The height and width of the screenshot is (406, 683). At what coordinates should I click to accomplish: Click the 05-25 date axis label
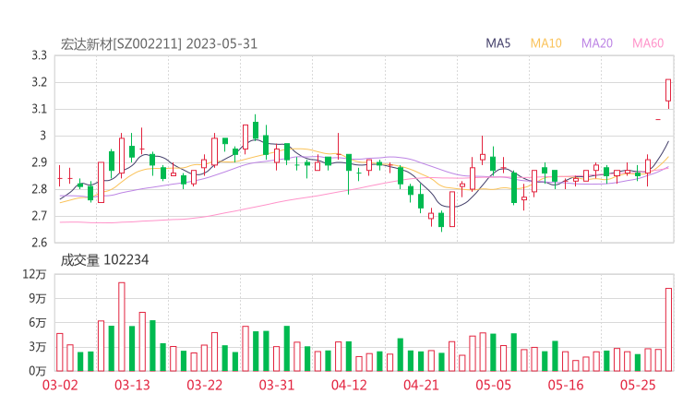638,385
